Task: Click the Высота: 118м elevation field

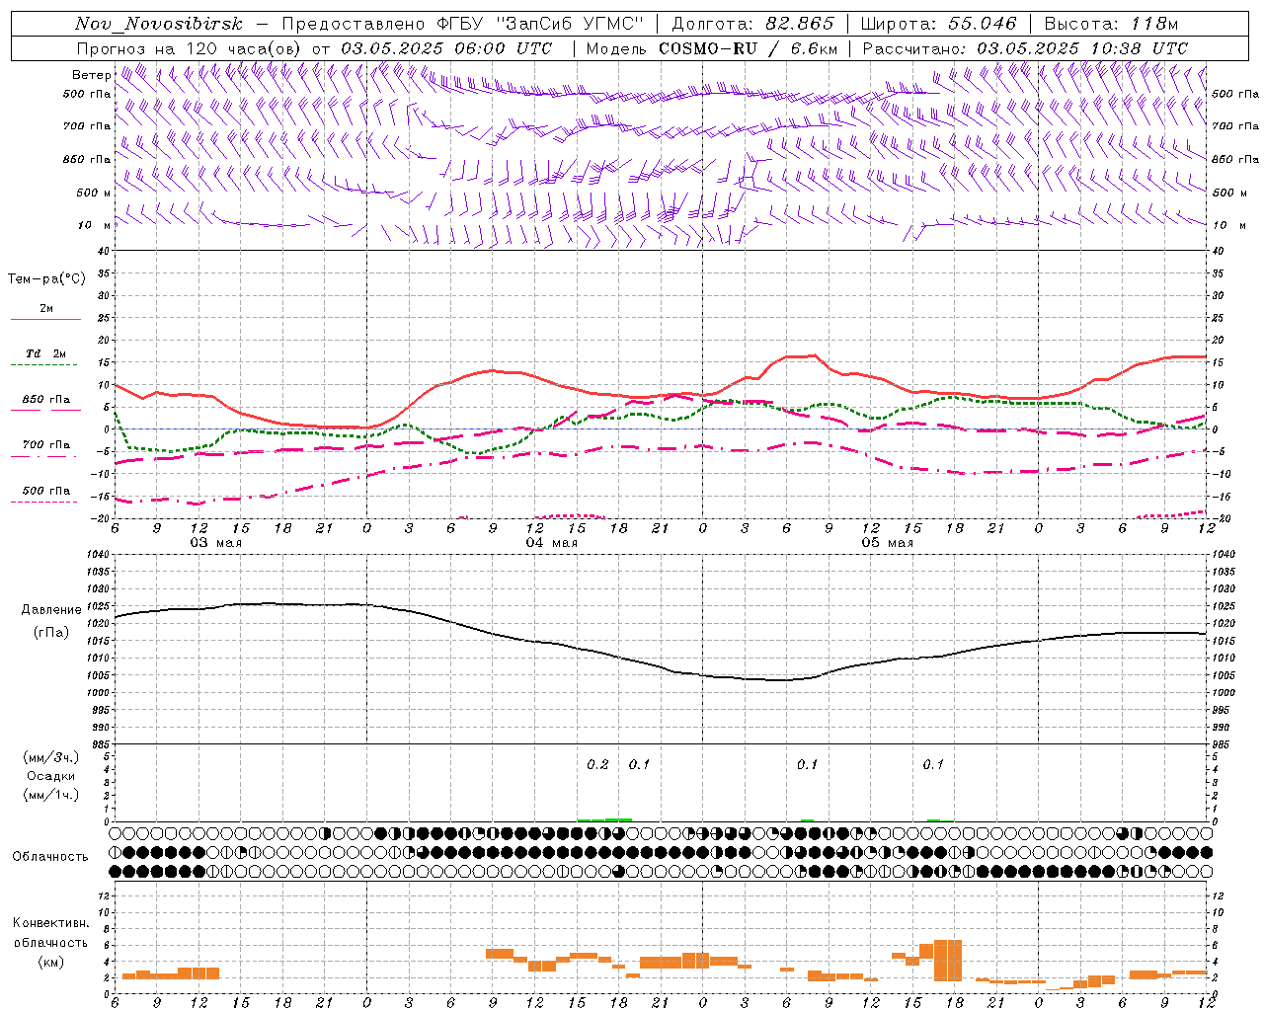Action: pyautogui.click(x=1111, y=24)
